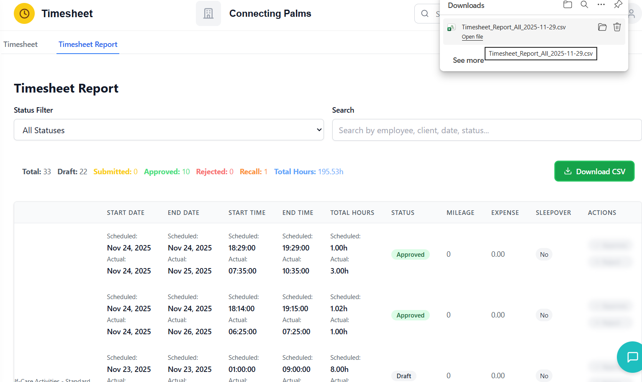642x382 pixels.
Task: Click the building icon beside Connecting Palms
Action: click(x=208, y=13)
